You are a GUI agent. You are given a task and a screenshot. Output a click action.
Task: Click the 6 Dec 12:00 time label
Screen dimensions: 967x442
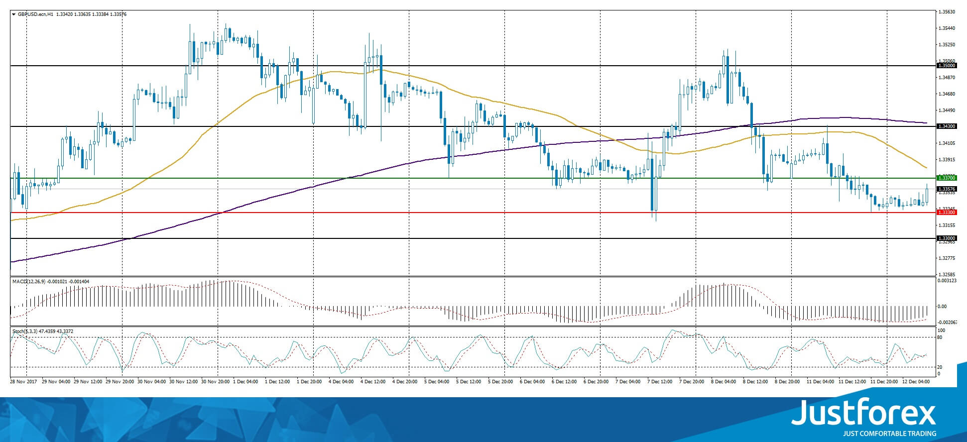pos(564,382)
